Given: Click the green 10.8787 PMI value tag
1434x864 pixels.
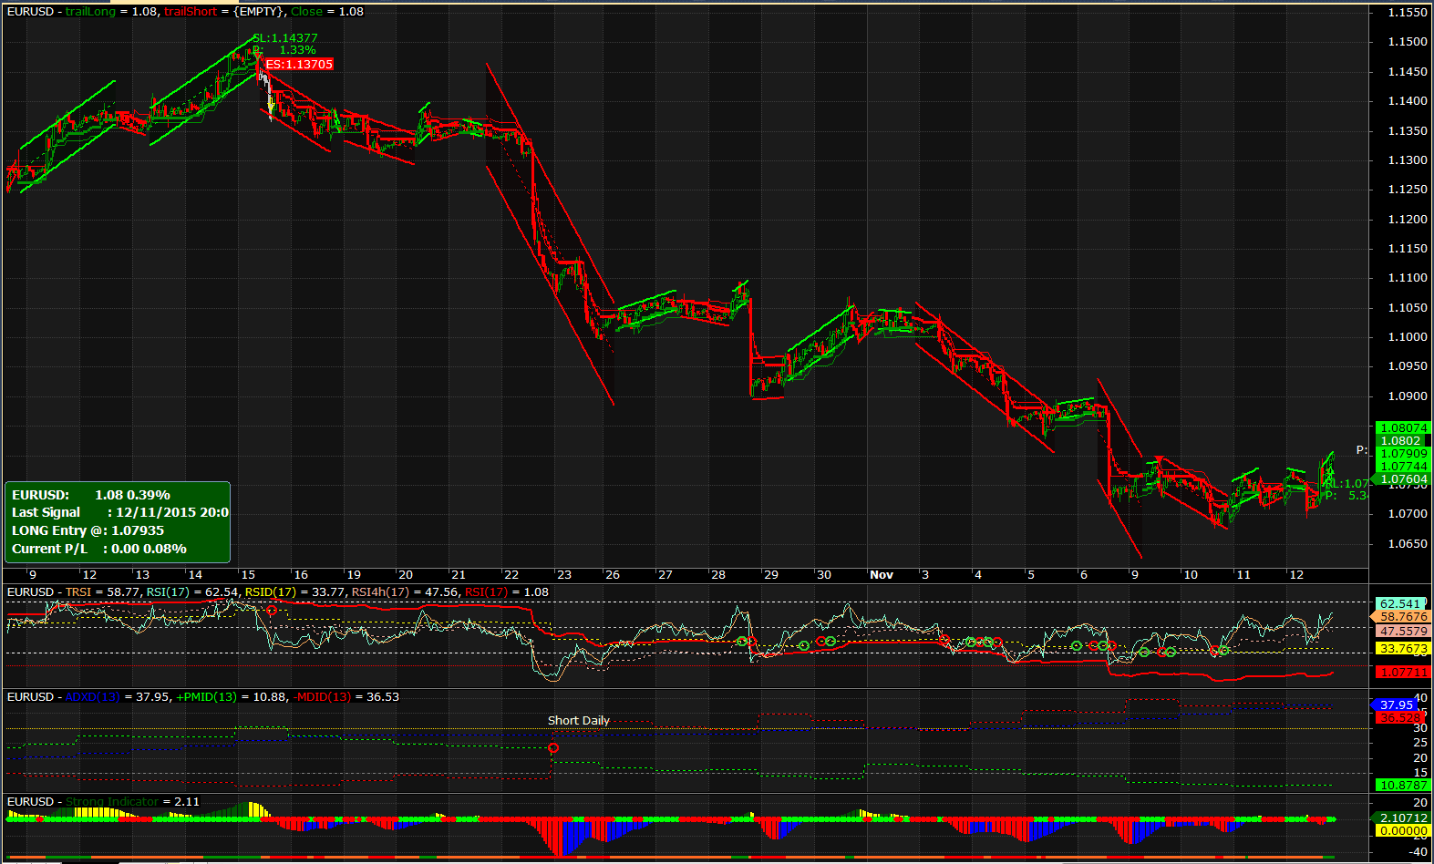Looking at the screenshot, I should (x=1403, y=785).
